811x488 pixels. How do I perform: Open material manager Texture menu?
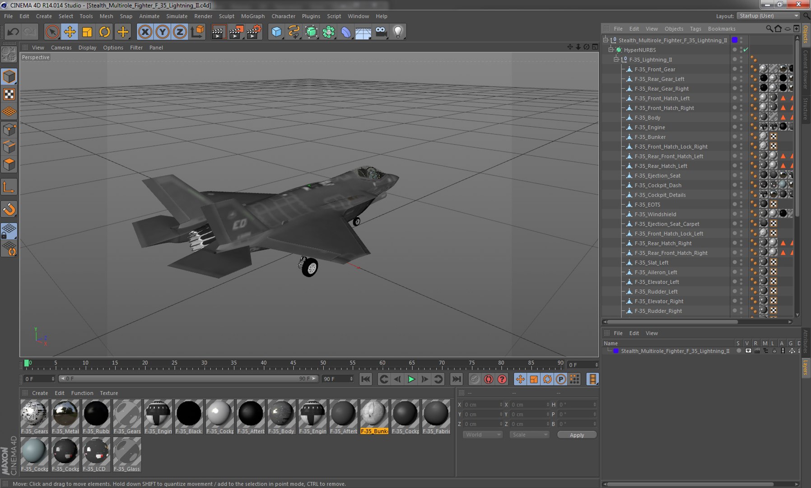pos(109,393)
